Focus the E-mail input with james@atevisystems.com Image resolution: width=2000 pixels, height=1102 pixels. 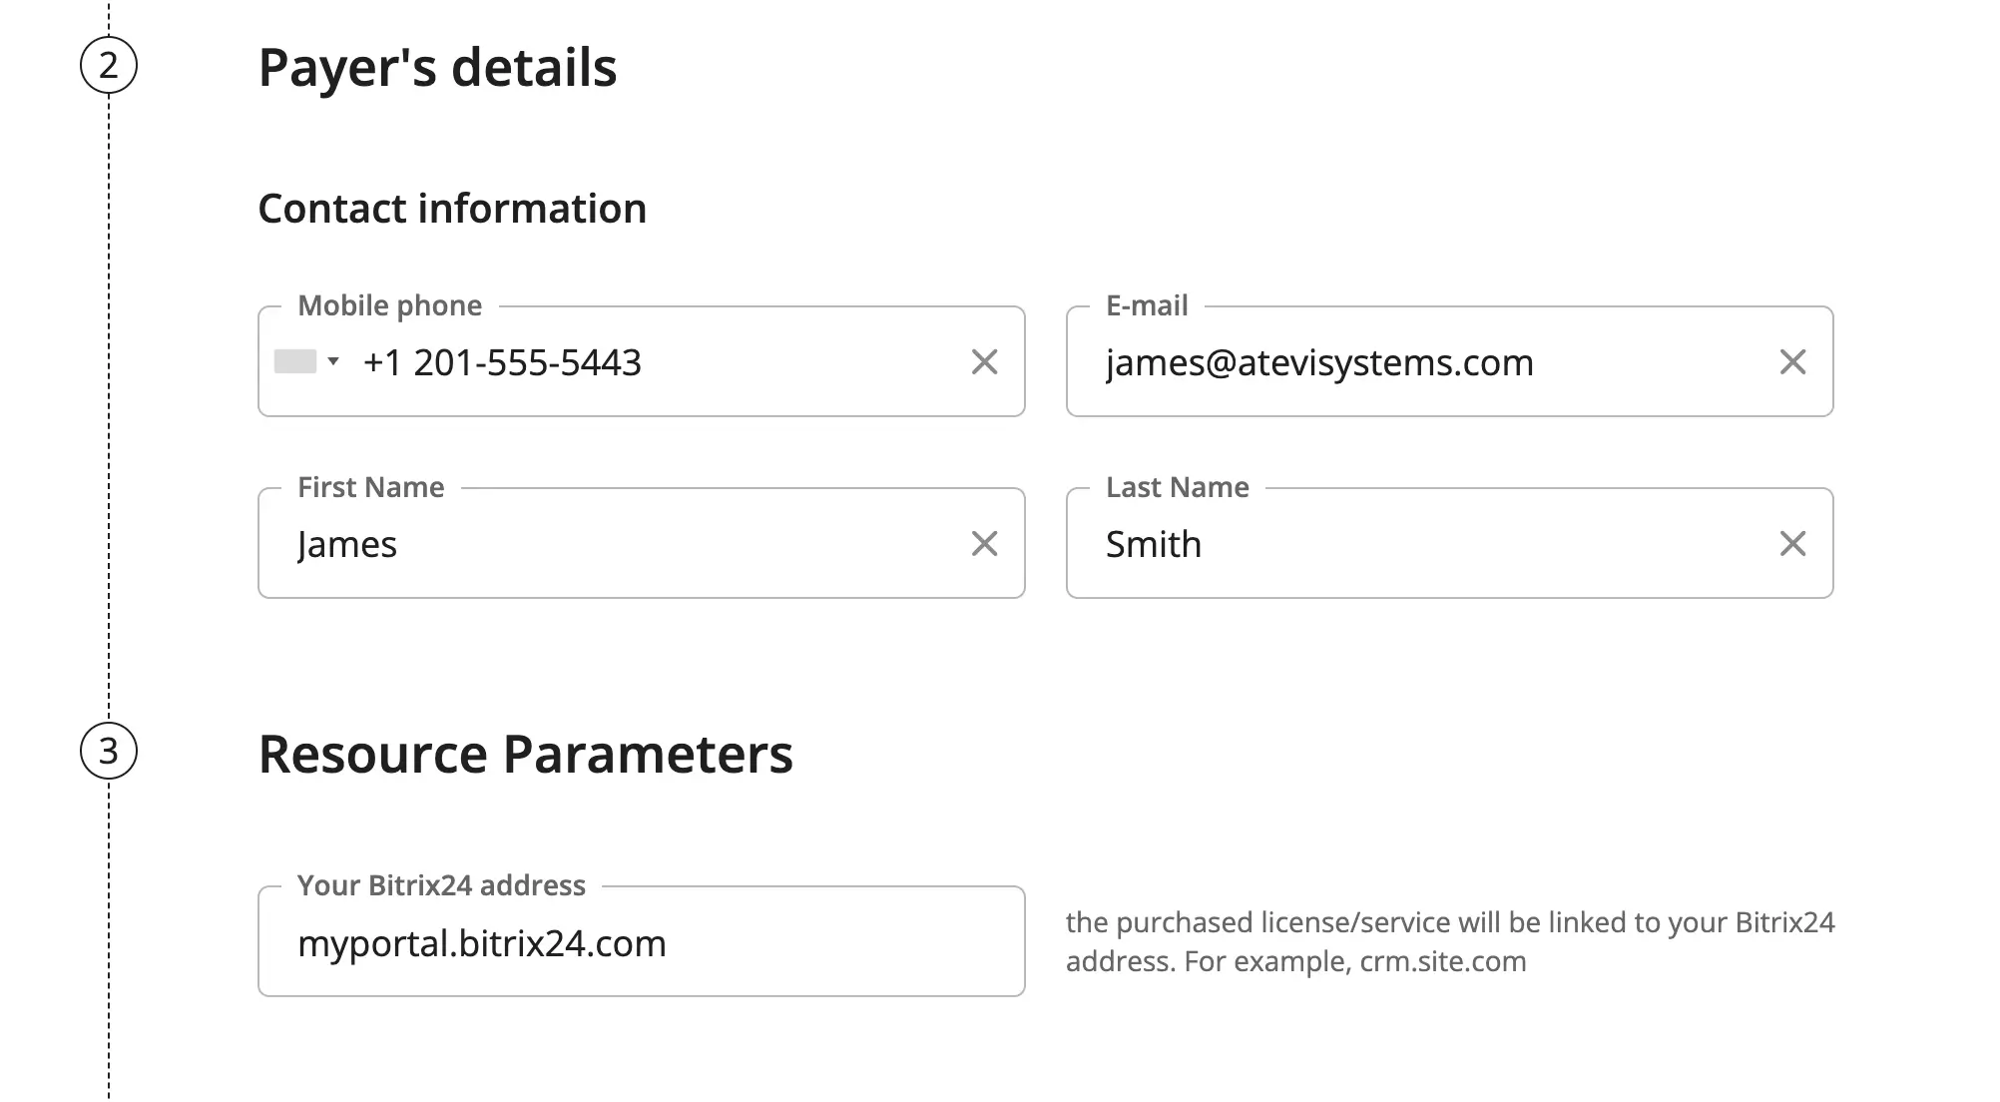coord(1417,363)
